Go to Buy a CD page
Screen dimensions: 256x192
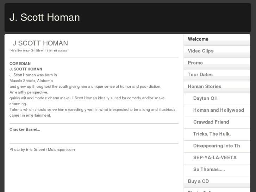tap(198, 181)
